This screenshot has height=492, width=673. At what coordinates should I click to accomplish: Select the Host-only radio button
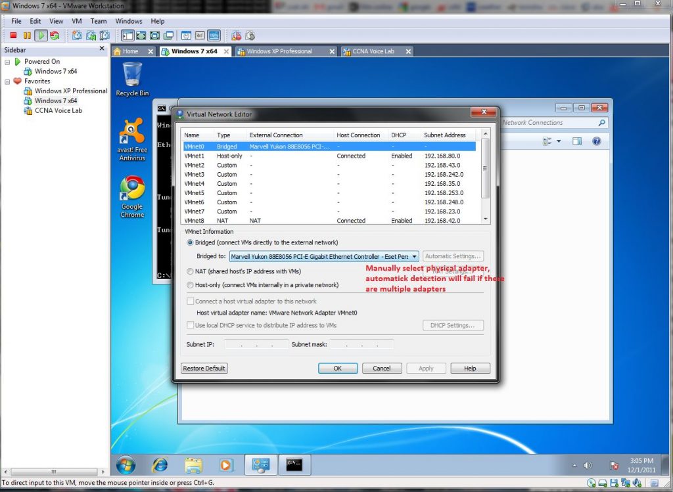pyautogui.click(x=190, y=285)
